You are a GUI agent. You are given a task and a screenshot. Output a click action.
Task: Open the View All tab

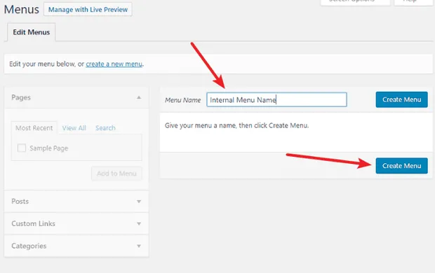[74, 128]
